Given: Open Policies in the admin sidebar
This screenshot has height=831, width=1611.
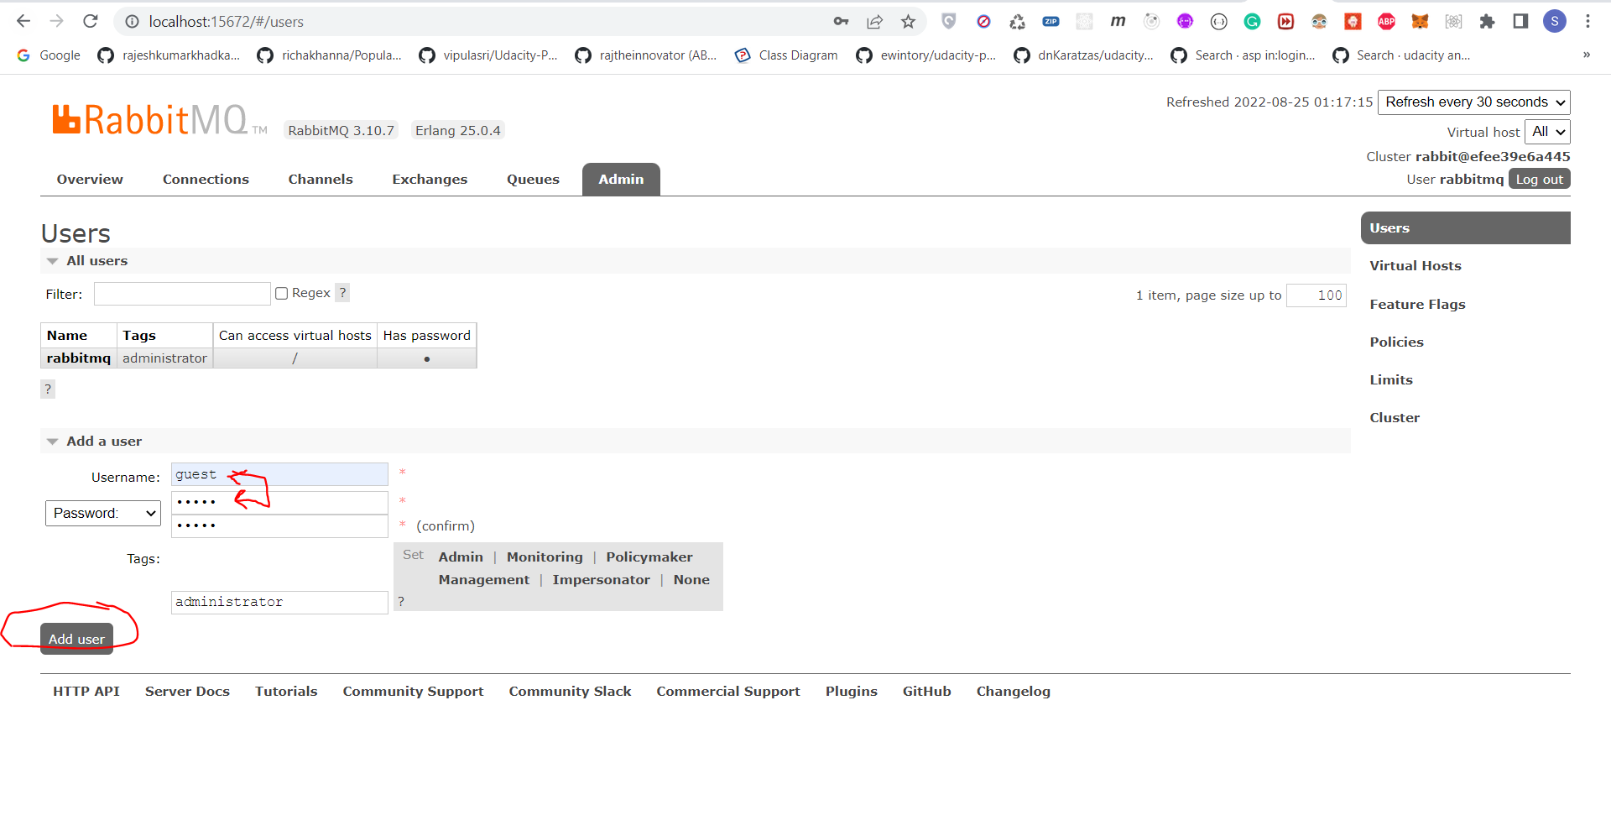Looking at the screenshot, I should pos(1396,342).
